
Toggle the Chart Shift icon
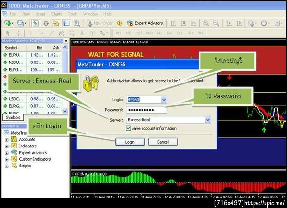point(239,23)
